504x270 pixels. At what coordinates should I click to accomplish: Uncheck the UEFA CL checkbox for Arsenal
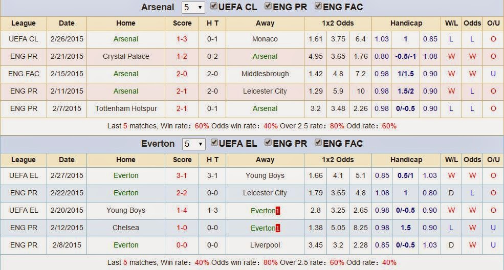click(214, 6)
